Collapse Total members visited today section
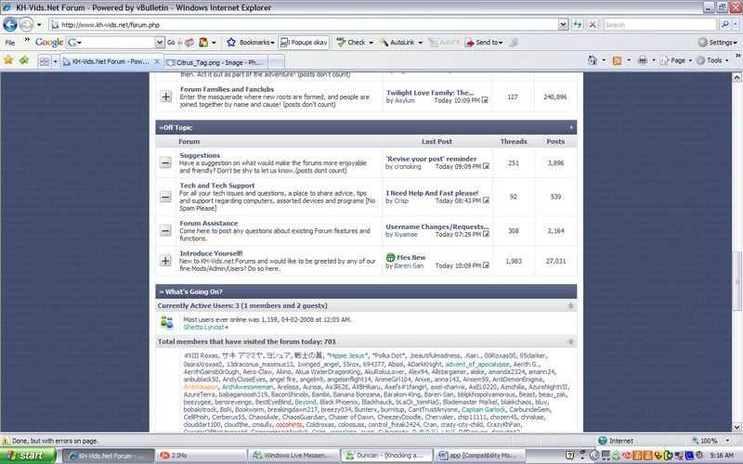 click(x=570, y=342)
